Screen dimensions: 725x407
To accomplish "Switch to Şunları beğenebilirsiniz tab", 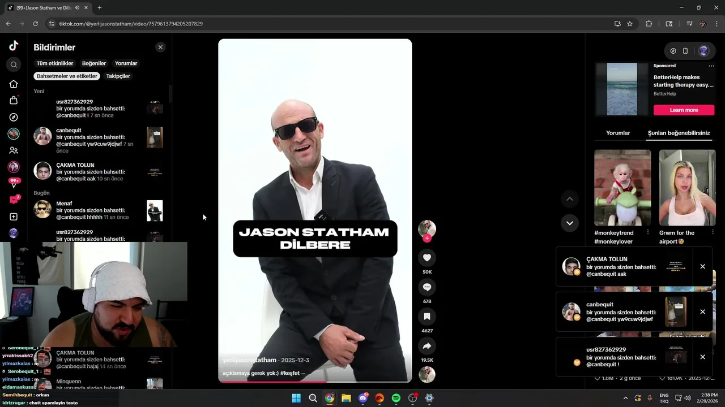I will point(679,133).
